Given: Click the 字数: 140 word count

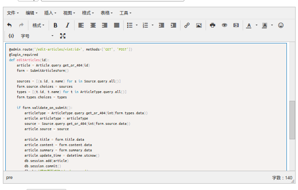Looking at the screenshot, I should (x=282, y=178).
